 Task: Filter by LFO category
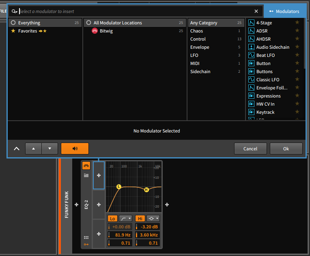[x=216, y=55]
